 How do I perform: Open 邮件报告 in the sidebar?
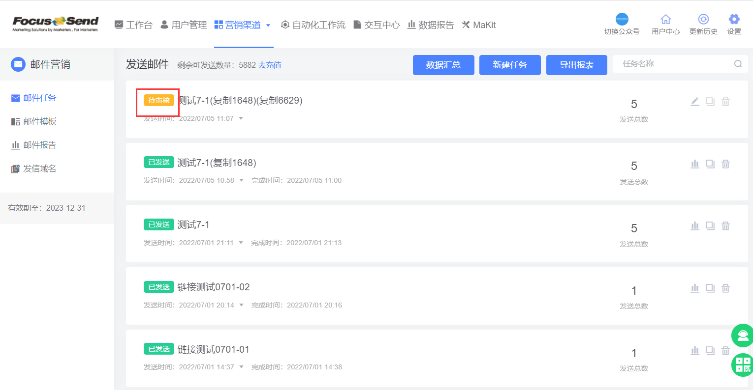(x=33, y=145)
